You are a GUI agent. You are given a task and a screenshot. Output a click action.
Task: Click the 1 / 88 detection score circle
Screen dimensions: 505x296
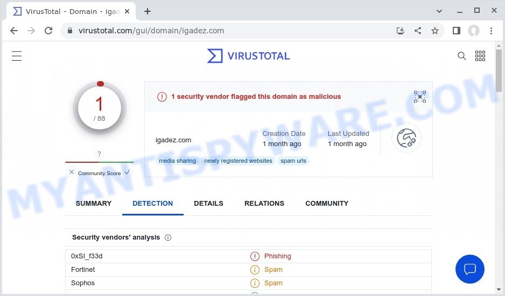click(x=100, y=109)
